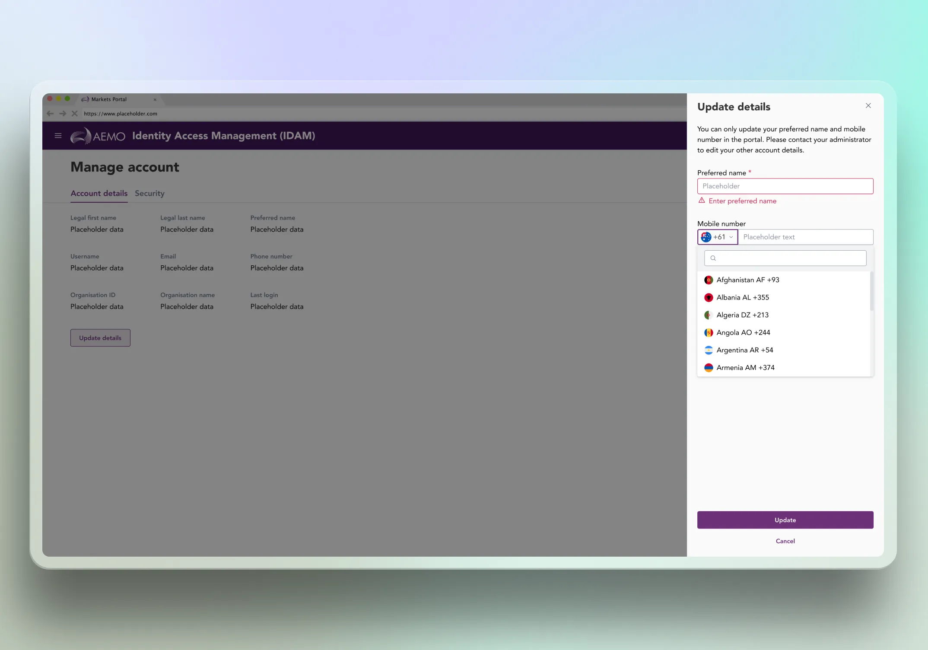The width and height of the screenshot is (928, 650).
Task: Select Argentina AR +54 option
Action: click(x=744, y=350)
